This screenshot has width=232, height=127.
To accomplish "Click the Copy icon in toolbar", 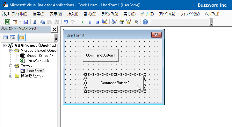I will pos(42,22).
